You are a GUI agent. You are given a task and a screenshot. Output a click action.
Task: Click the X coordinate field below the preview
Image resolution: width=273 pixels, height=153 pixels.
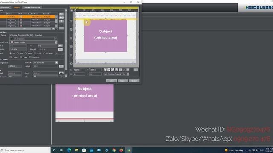(x=79, y=70)
